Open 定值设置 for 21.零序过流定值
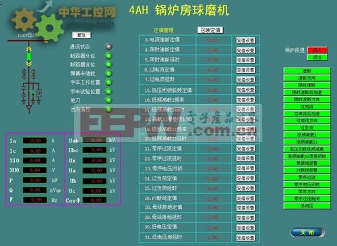The width and height of the screenshot is (337, 246). [x=245, y=149]
